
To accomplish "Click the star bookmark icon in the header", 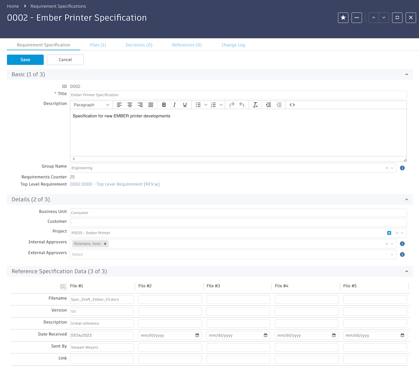I will pos(343,18).
